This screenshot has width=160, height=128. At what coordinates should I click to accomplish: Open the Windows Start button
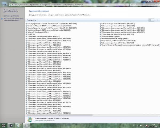tap(3, 125)
